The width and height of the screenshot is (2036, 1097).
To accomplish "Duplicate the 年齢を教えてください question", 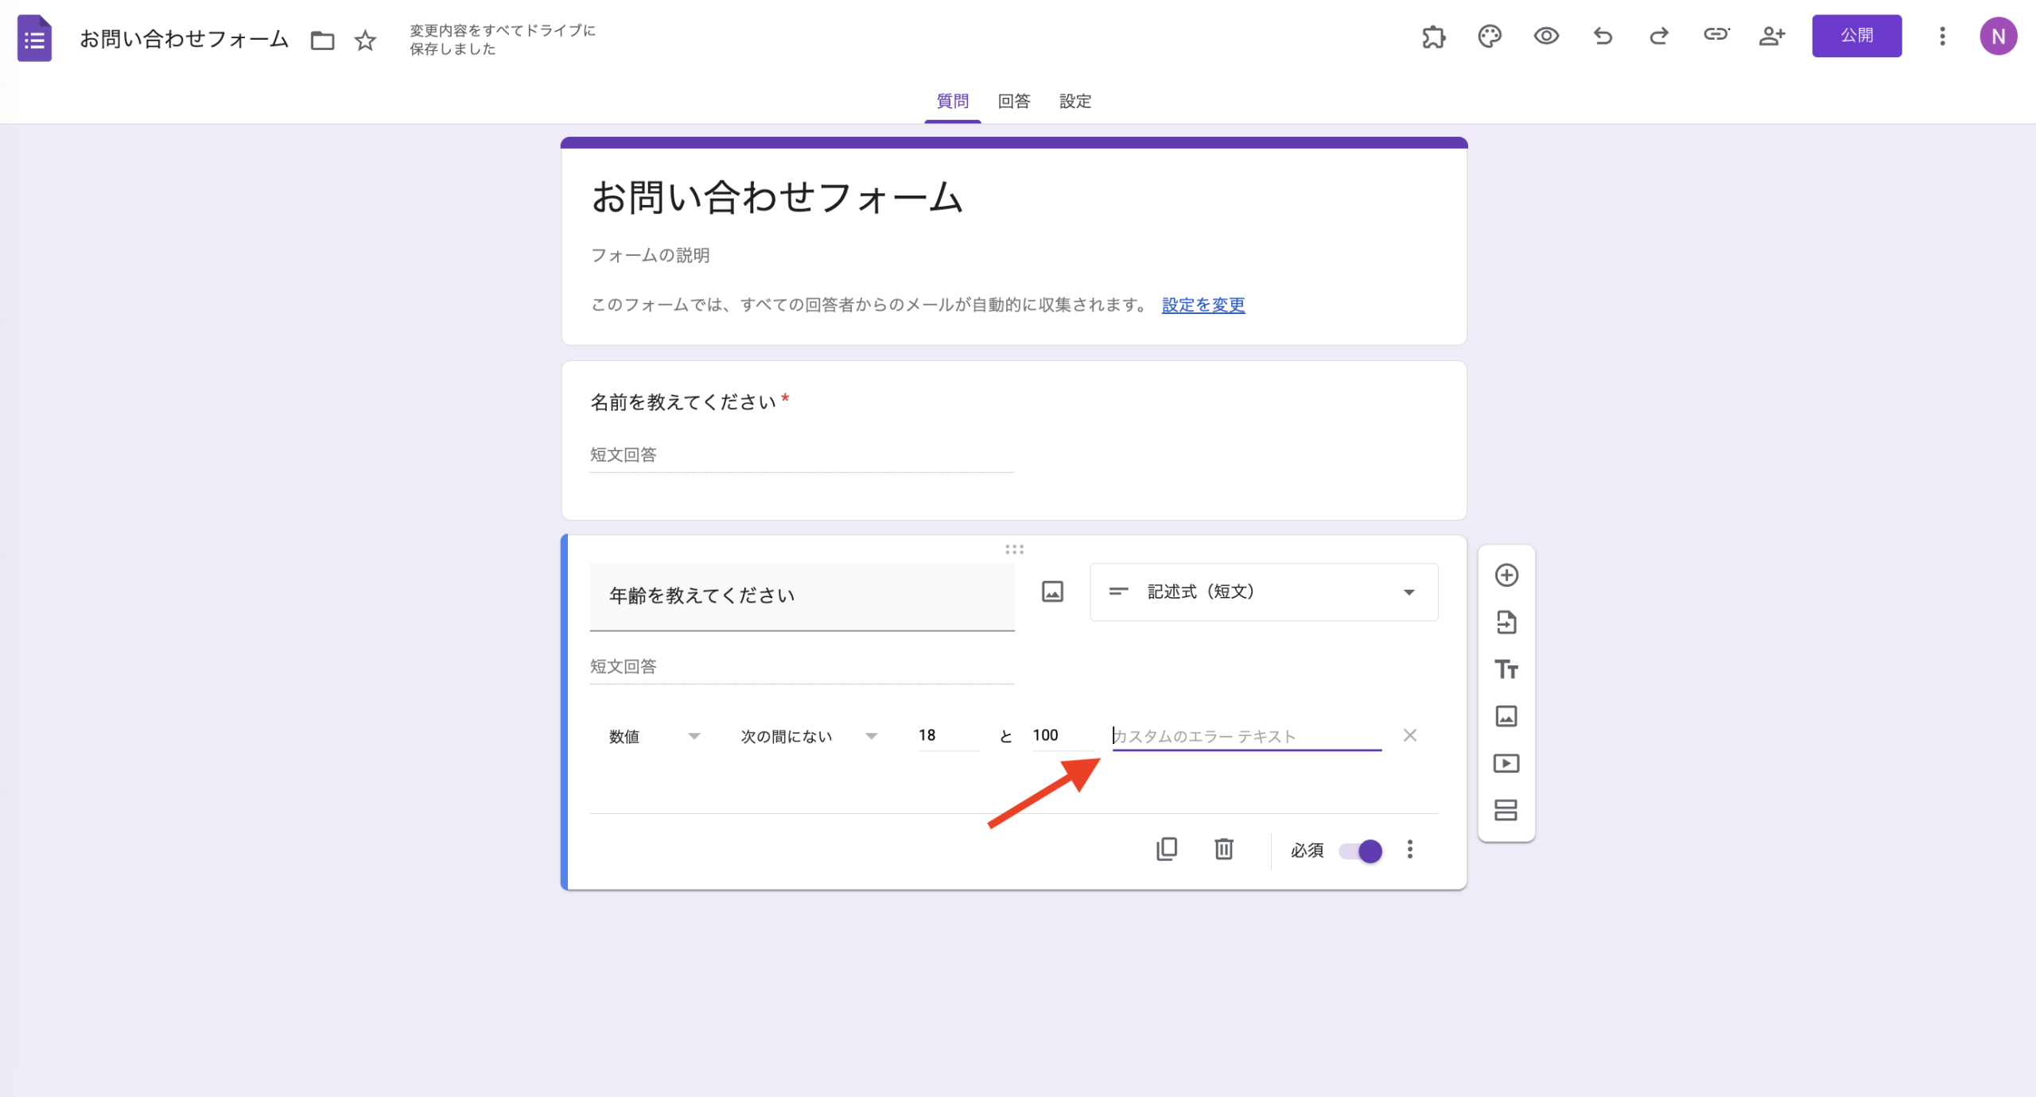I will point(1167,849).
